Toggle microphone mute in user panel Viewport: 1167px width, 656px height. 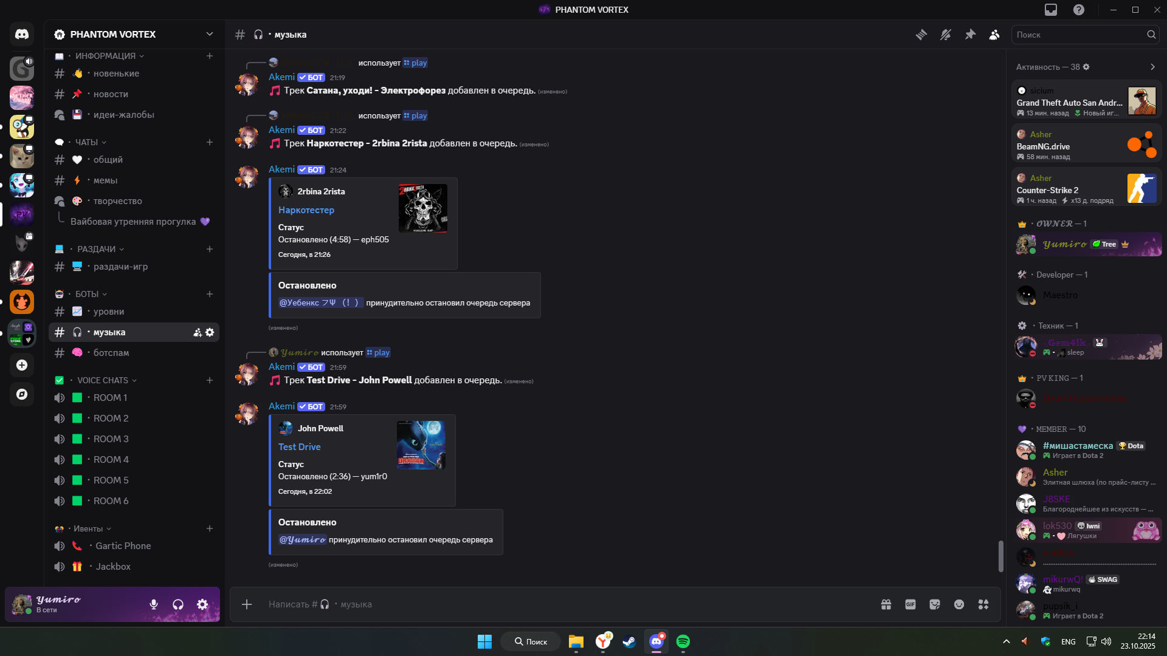coord(154,604)
